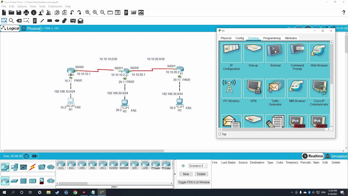Select the Switches subcategory icon

[x=14, y=181]
